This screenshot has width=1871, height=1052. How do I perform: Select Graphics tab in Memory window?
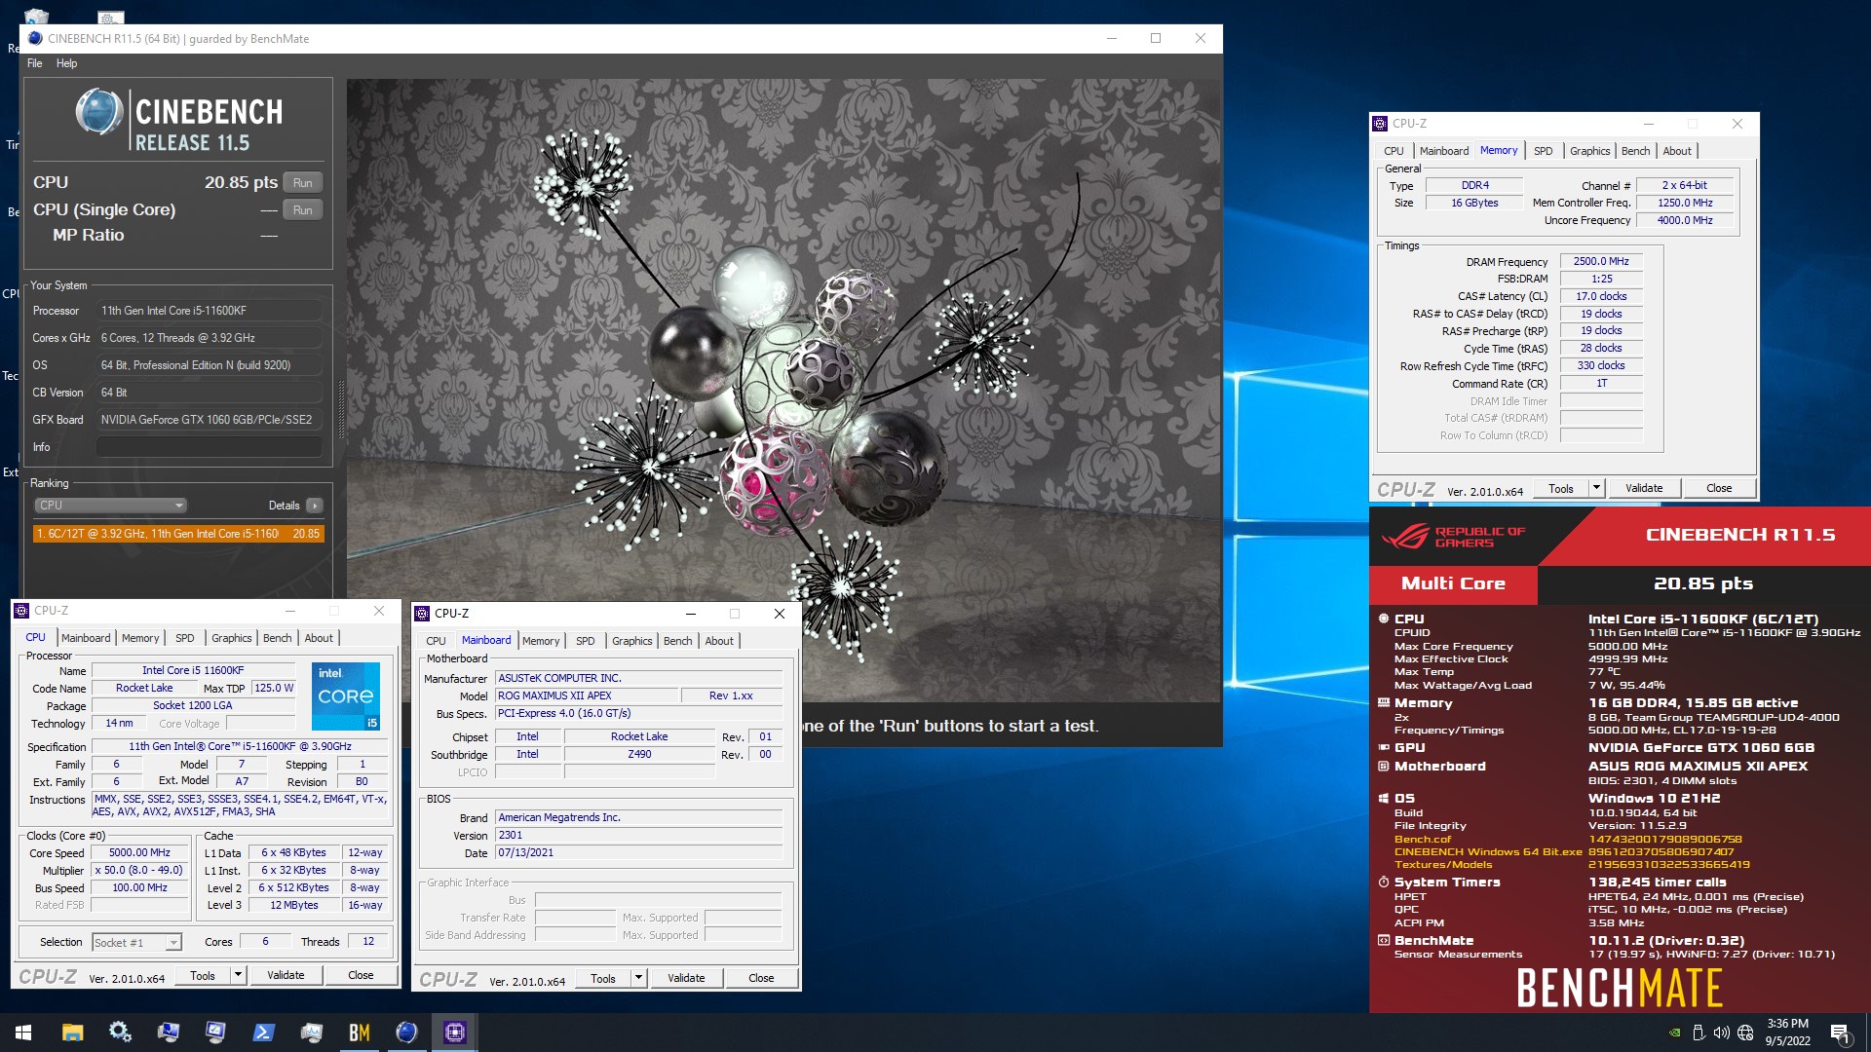(1589, 151)
